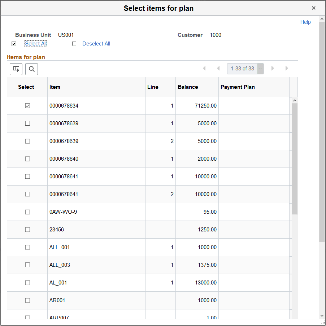Click the Deselect All link
This screenshot has height=326, width=326.
point(96,43)
